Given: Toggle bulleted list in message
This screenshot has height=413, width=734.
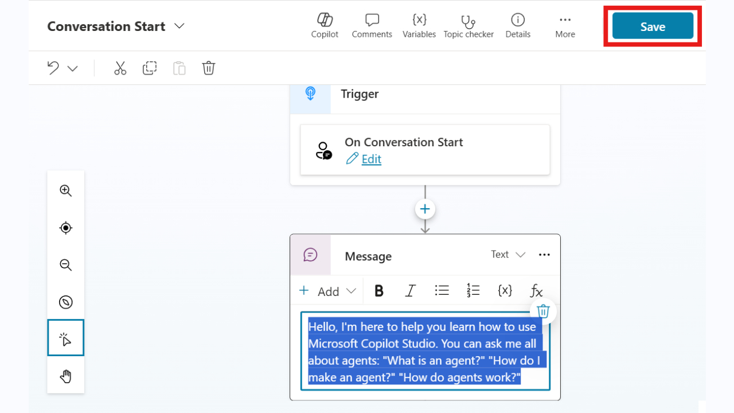Looking at the screenshot, I should (442, 290).
